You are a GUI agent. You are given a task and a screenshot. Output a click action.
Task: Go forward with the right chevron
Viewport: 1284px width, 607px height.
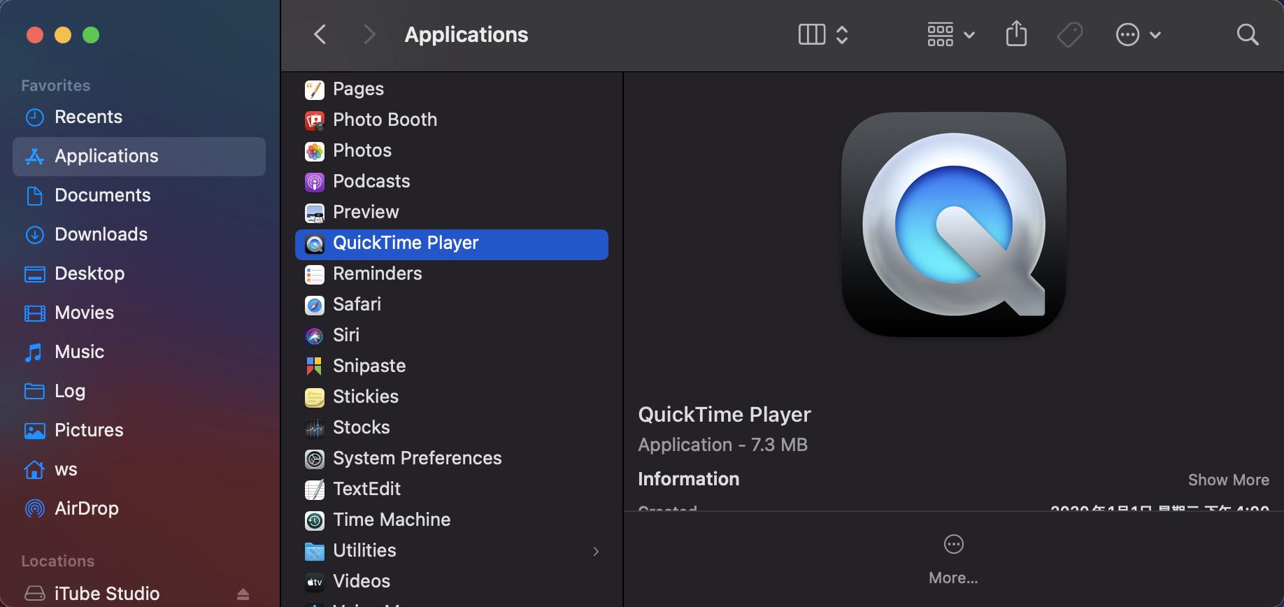tap(370, 34)
